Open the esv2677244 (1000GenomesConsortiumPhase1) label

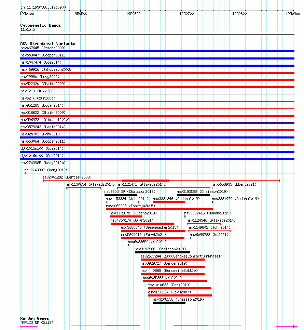click(x=181, y=256)
